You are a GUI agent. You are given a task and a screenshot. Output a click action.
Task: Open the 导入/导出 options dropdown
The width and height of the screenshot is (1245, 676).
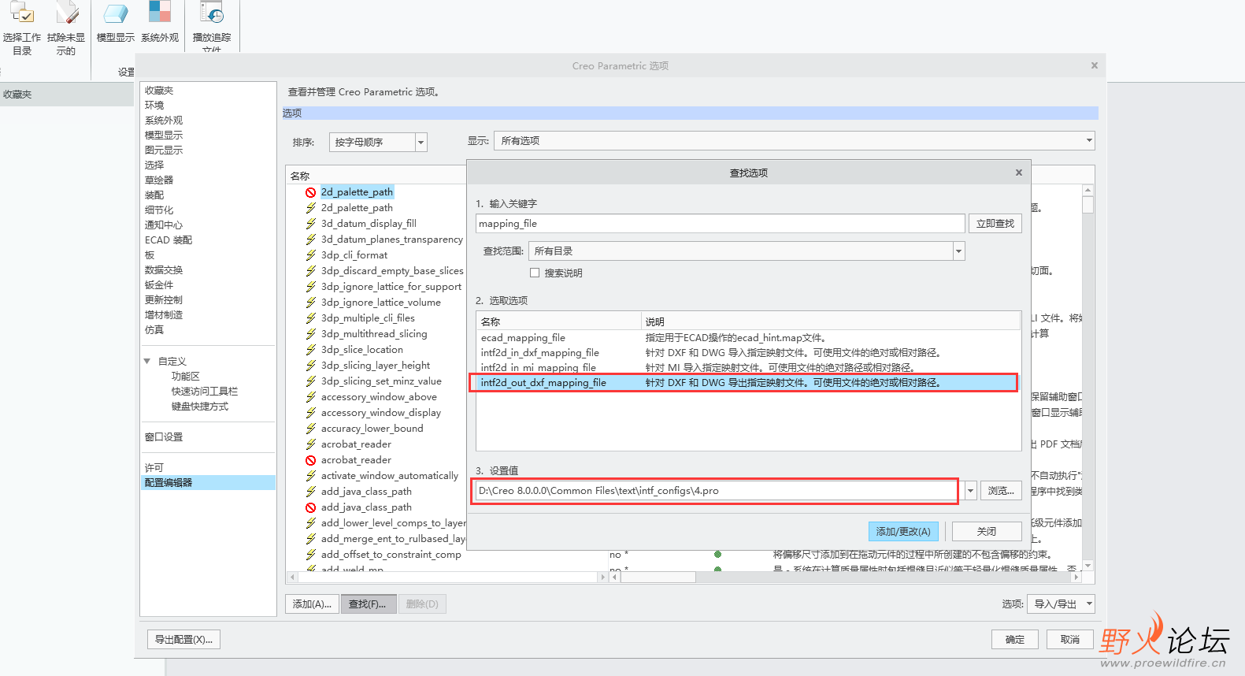(1064, 604)
